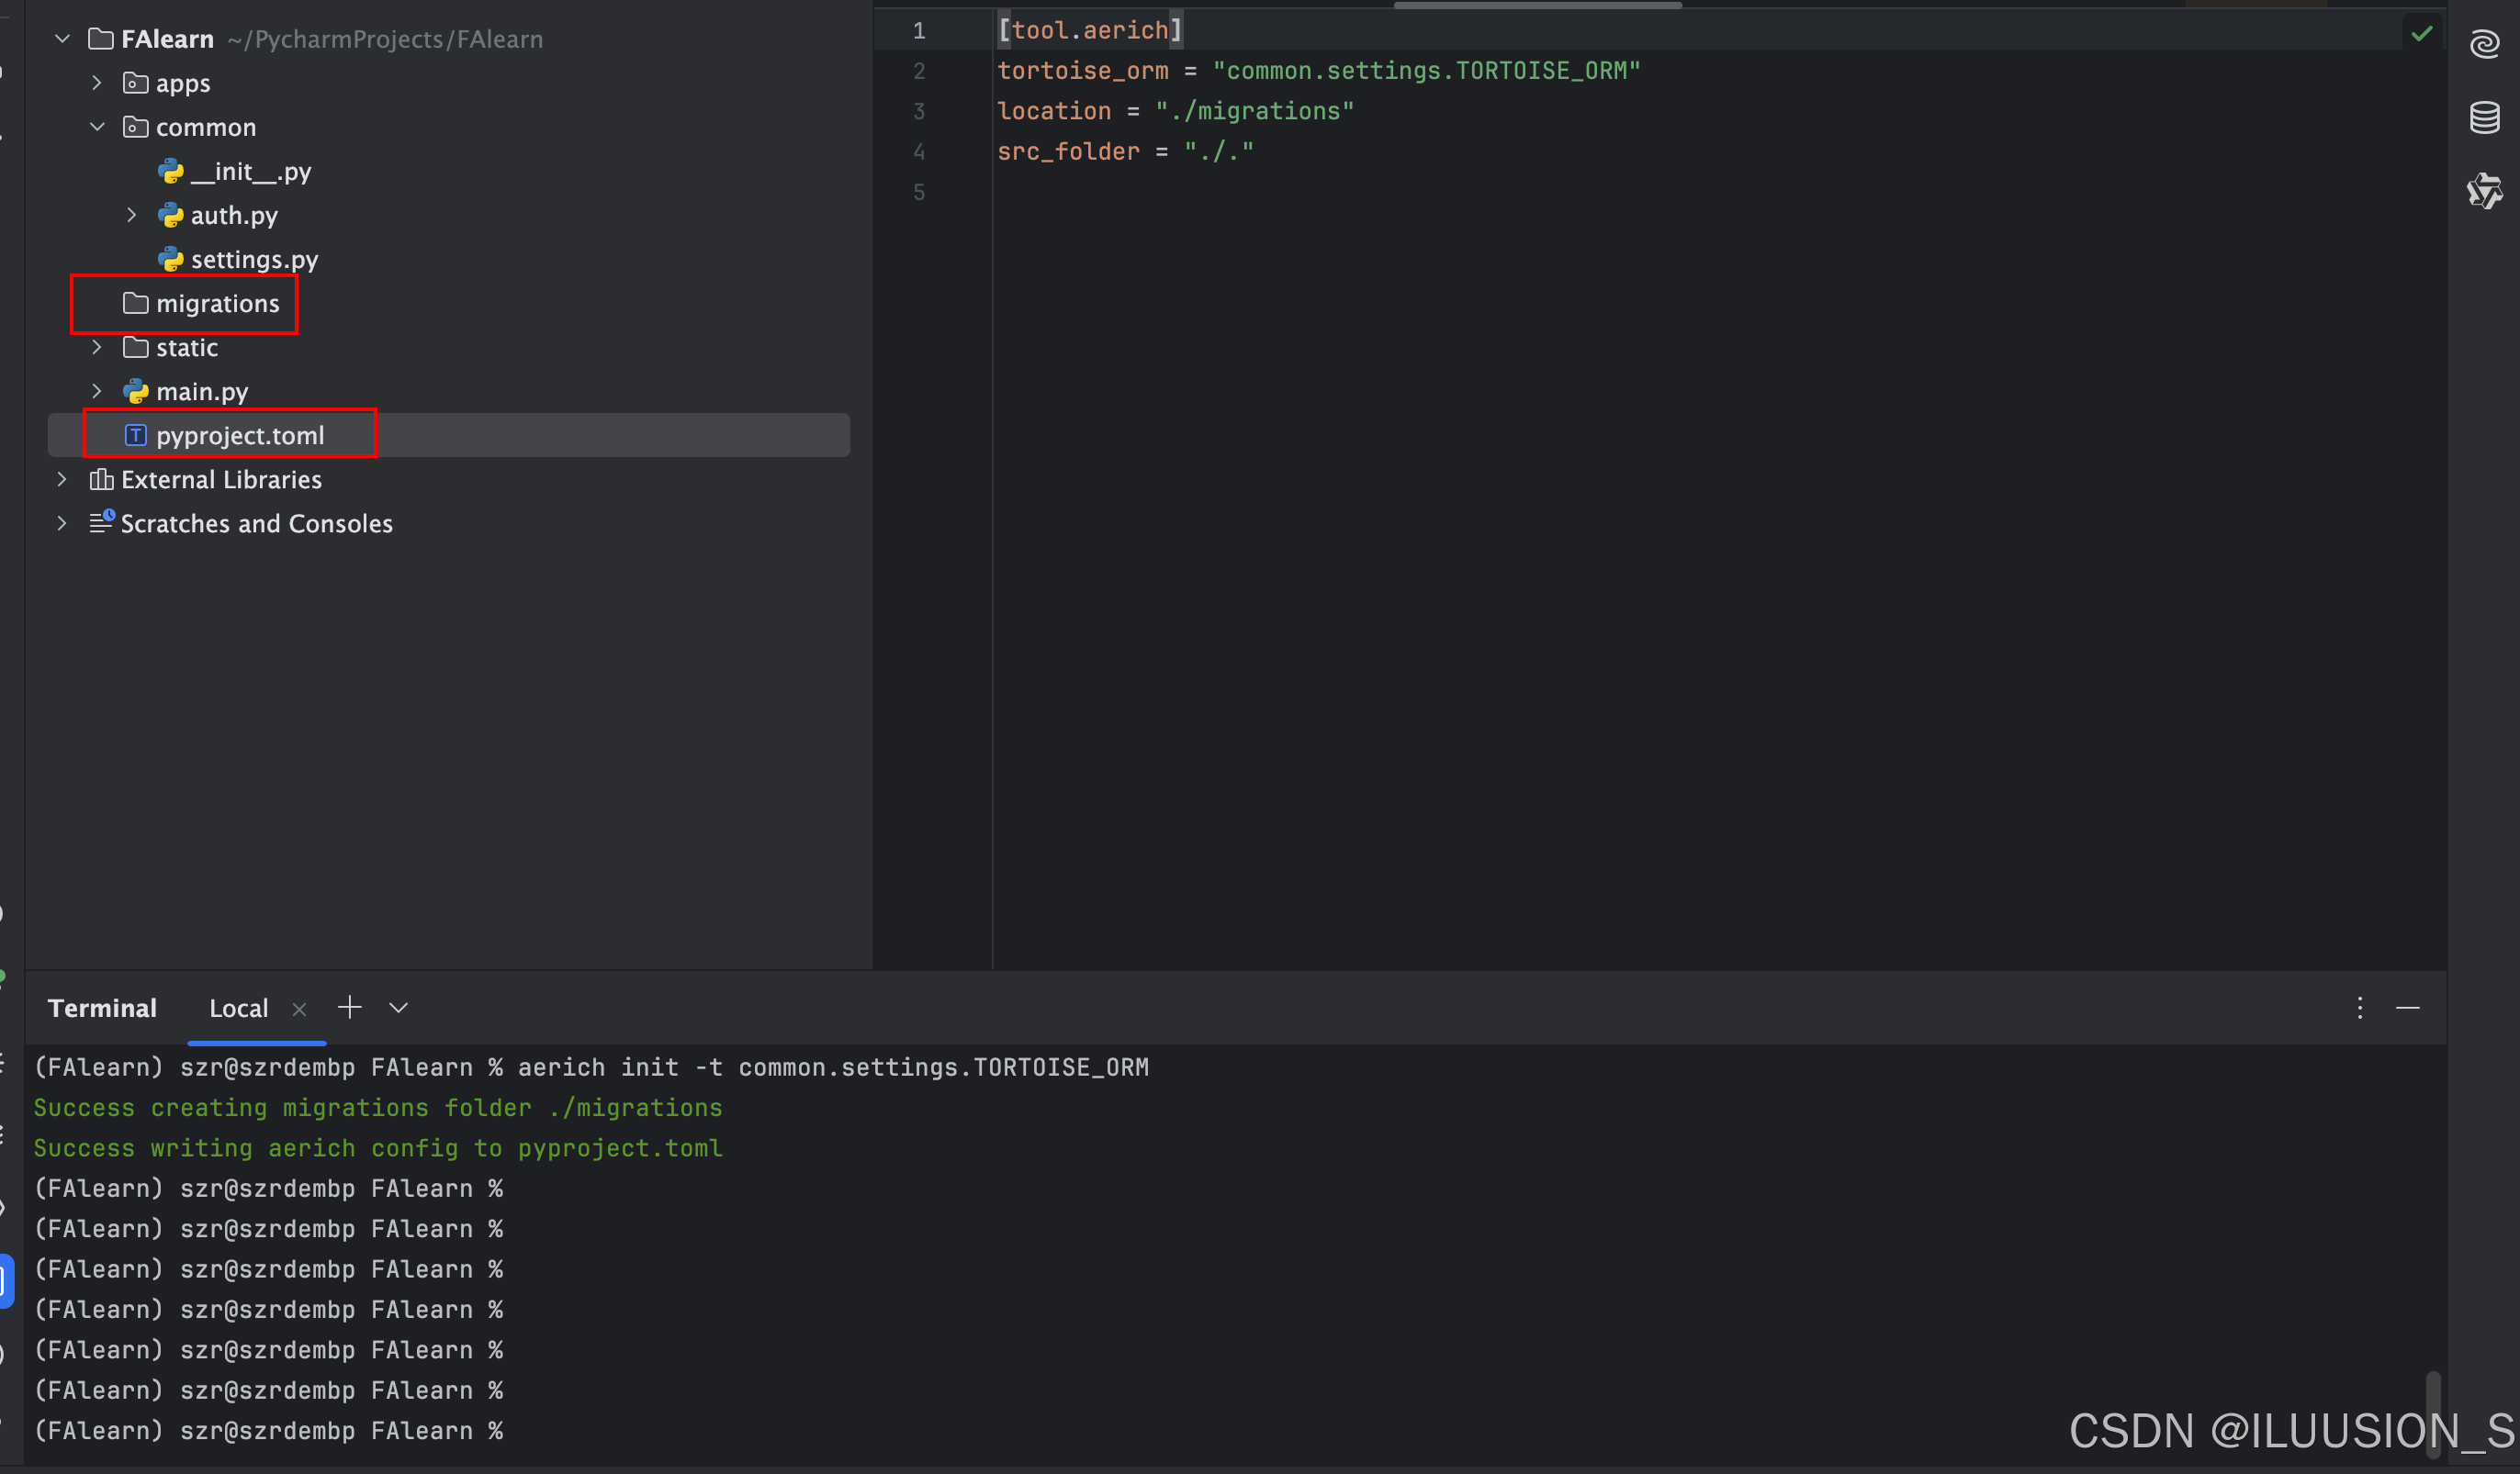
Task: Expand External Libraries node
Action: pos(62,480)
